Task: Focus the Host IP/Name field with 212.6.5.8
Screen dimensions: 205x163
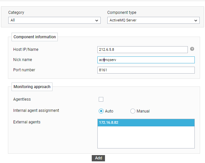Action: tap(143, 50)
